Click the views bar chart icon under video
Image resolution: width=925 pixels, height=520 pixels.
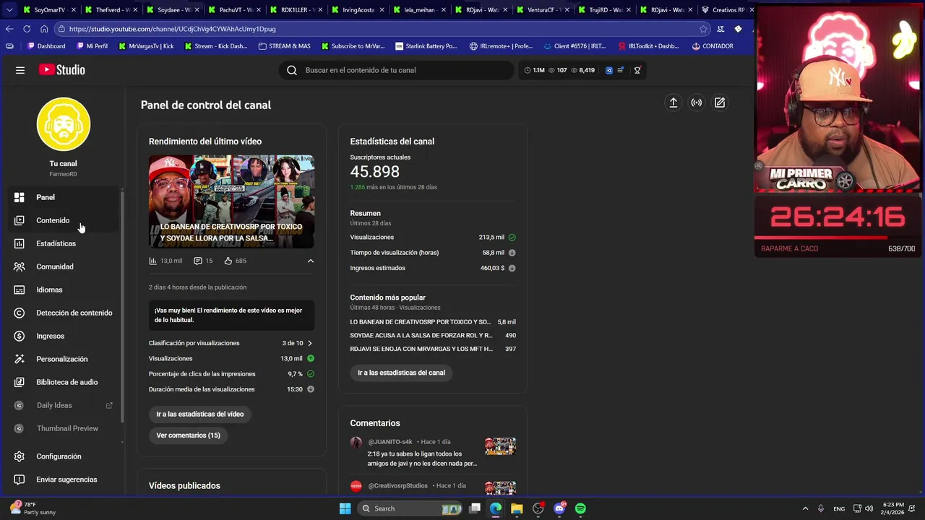(x=152, y=261)
